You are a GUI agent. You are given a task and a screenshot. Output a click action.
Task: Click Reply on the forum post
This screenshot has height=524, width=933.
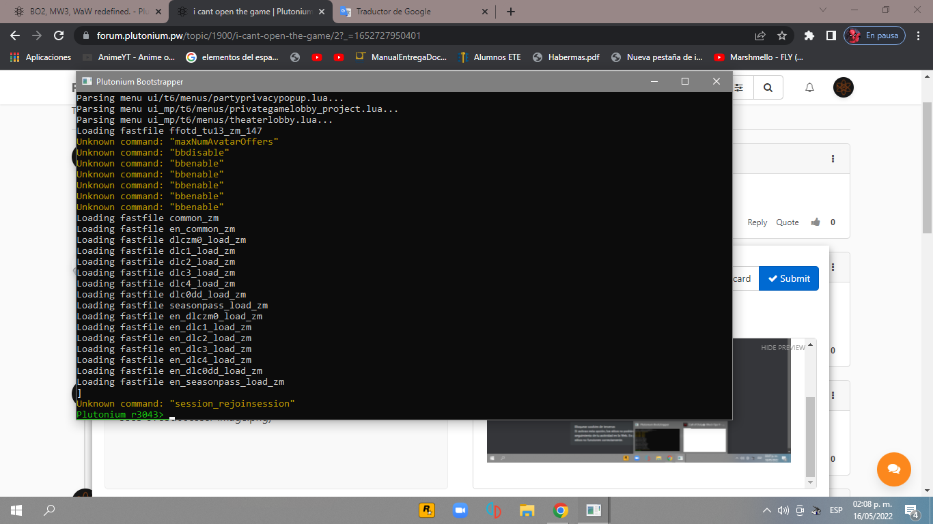[757, 222]
